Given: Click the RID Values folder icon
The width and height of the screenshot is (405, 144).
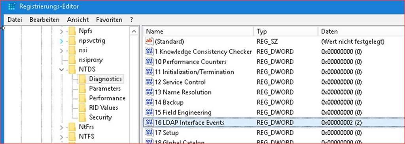Looking at the screenshot, I should tap(82, 108).
